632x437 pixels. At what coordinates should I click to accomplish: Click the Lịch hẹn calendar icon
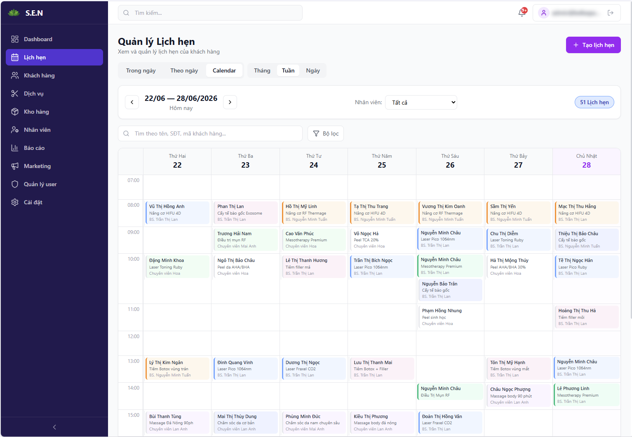click(15, 57)
